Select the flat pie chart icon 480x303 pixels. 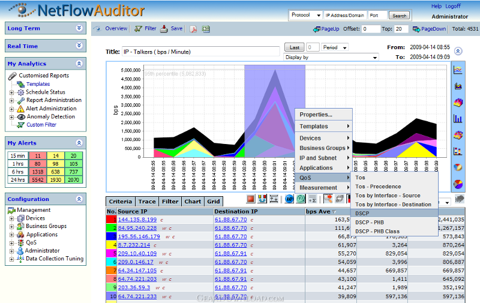coord(458,184)
